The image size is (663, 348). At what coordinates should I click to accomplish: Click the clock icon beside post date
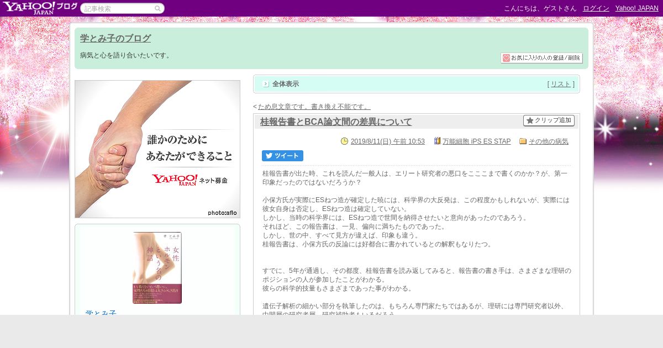tap(345, 141)
